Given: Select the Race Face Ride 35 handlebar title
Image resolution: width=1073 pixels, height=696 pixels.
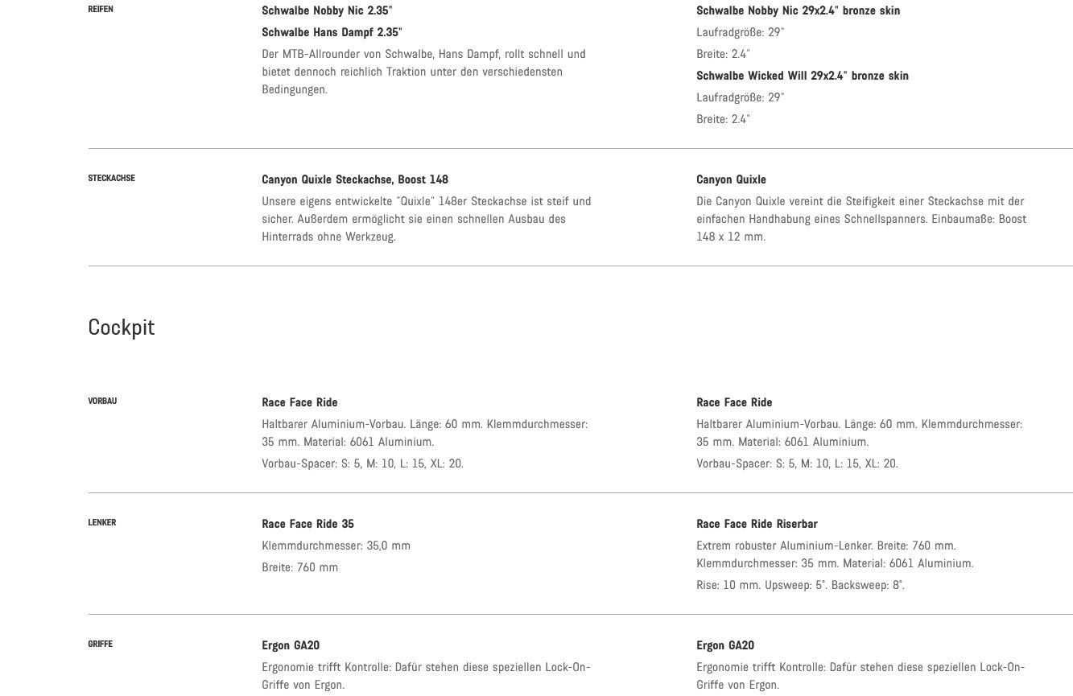Looking at the screenshot, I should point(307,524).
